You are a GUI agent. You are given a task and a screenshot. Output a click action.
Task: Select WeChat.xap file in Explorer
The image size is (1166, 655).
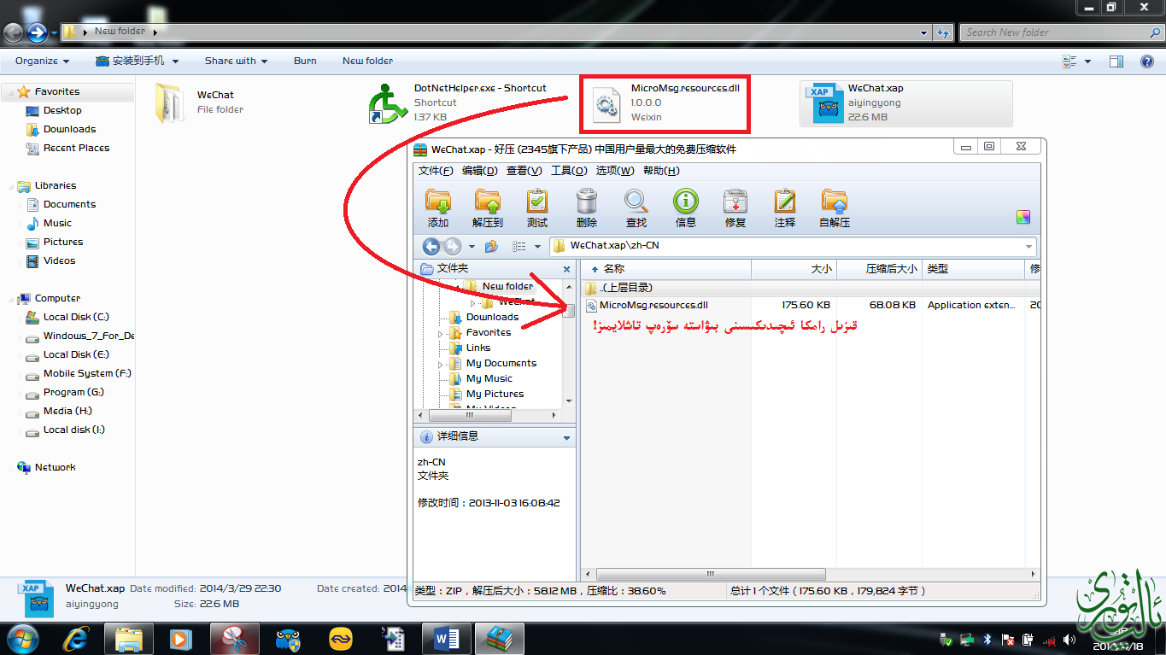tap(905, 103)
